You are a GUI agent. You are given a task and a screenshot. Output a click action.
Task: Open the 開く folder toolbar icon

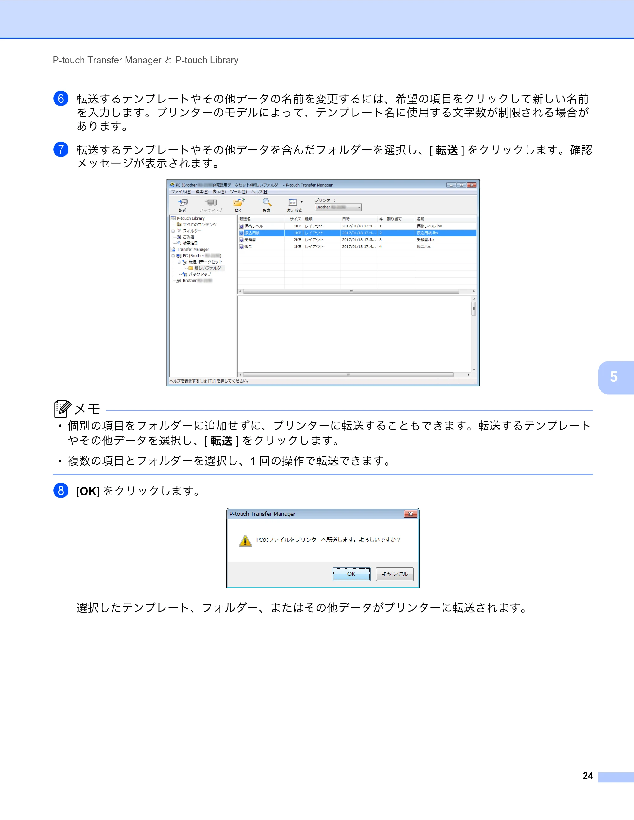click(239, 205)
